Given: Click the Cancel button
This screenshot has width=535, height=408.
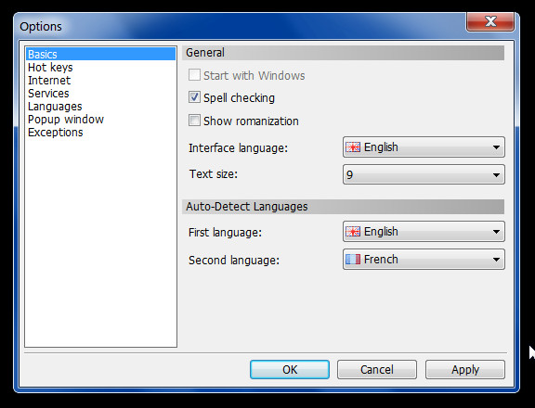Looking at the screenshot, I should pos(377,369).
